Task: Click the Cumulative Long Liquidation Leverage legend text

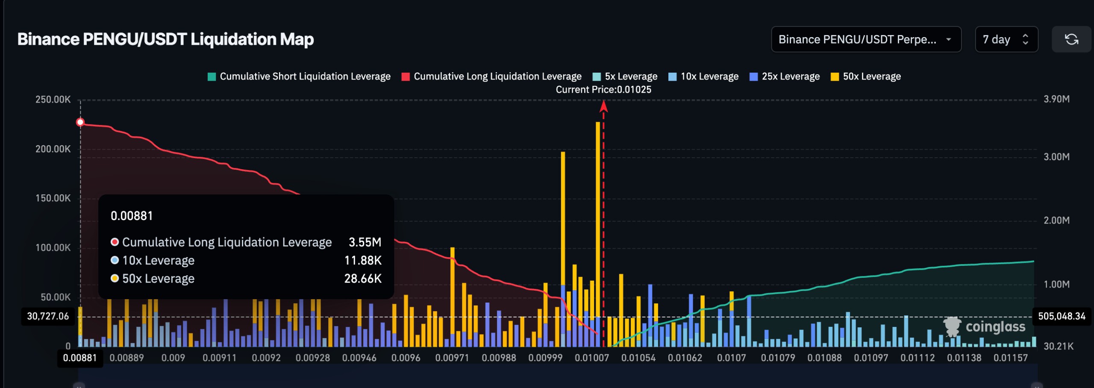Action: click(x=497, y=76)
